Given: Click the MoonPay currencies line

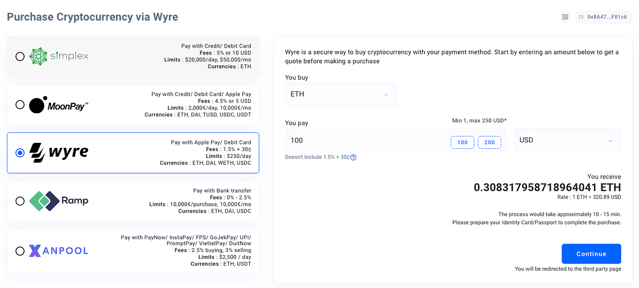Looking at the screenshot, I should pyautogui.click(x=198, y=115).
